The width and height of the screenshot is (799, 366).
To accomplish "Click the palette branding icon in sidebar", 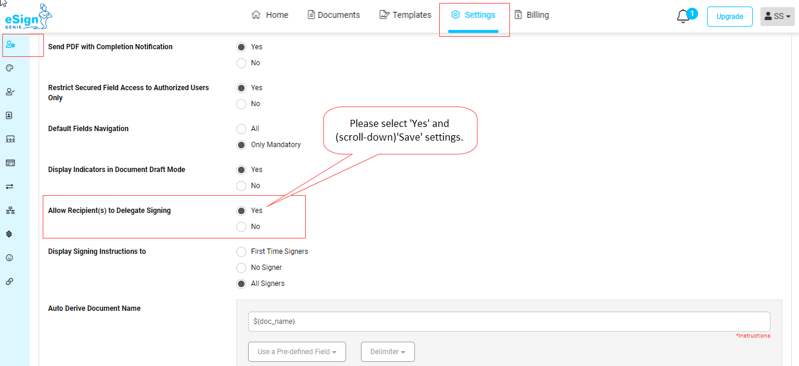I will [9, 68].
